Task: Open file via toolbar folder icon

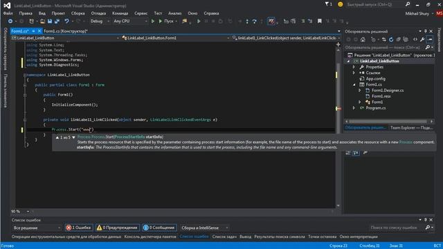Action: tap(42, 21)
